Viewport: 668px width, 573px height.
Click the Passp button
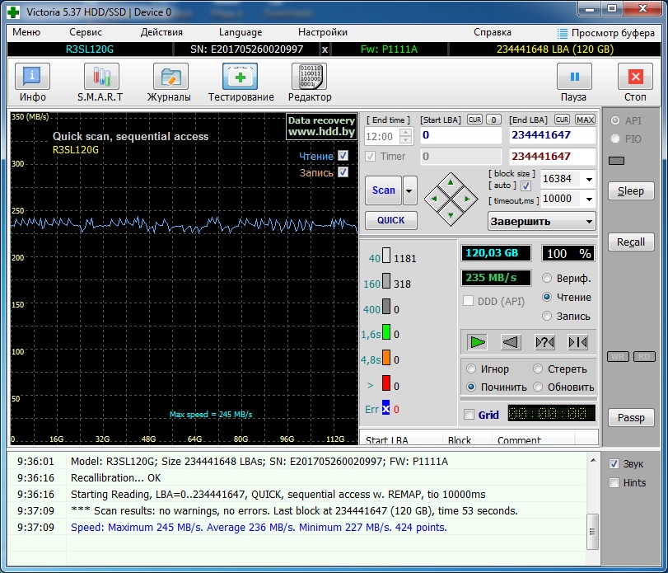pos(630,418)
